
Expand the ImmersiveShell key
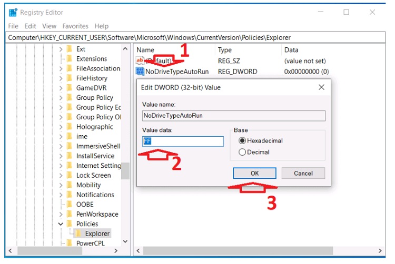[61, 146]
